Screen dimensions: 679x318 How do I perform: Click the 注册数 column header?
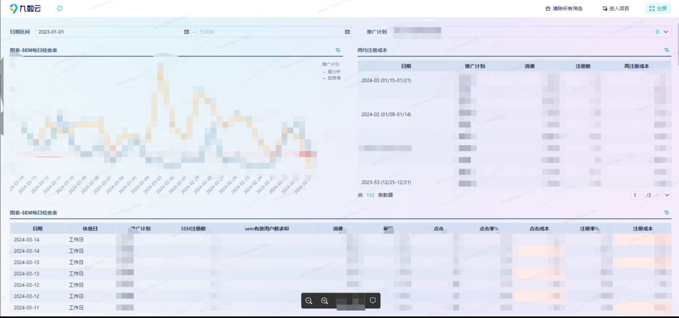(583, 66)
